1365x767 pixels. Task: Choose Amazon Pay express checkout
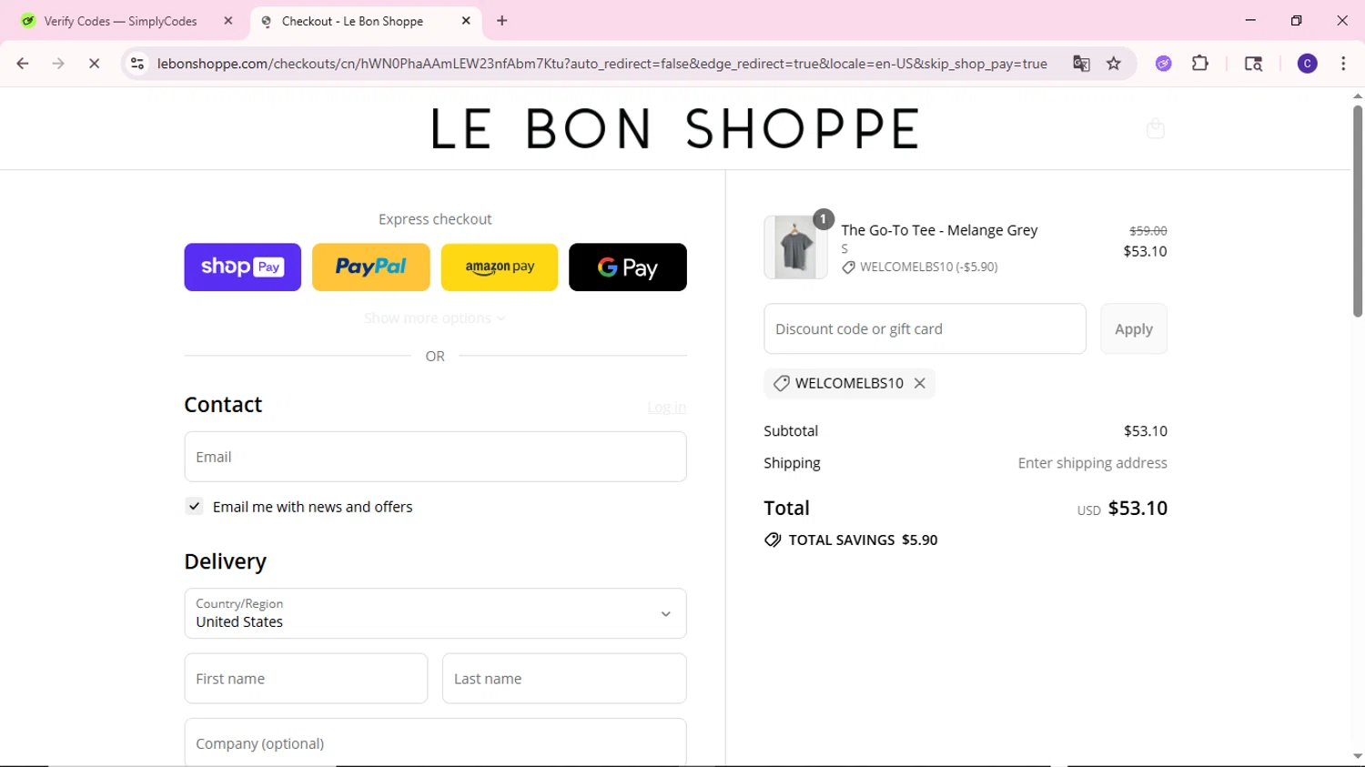tap(500, 267)
